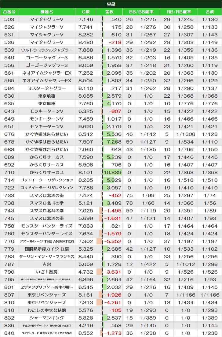Select the 8,504 games cell
This screenshot has width=222, height=337.
tap(86, 81)
